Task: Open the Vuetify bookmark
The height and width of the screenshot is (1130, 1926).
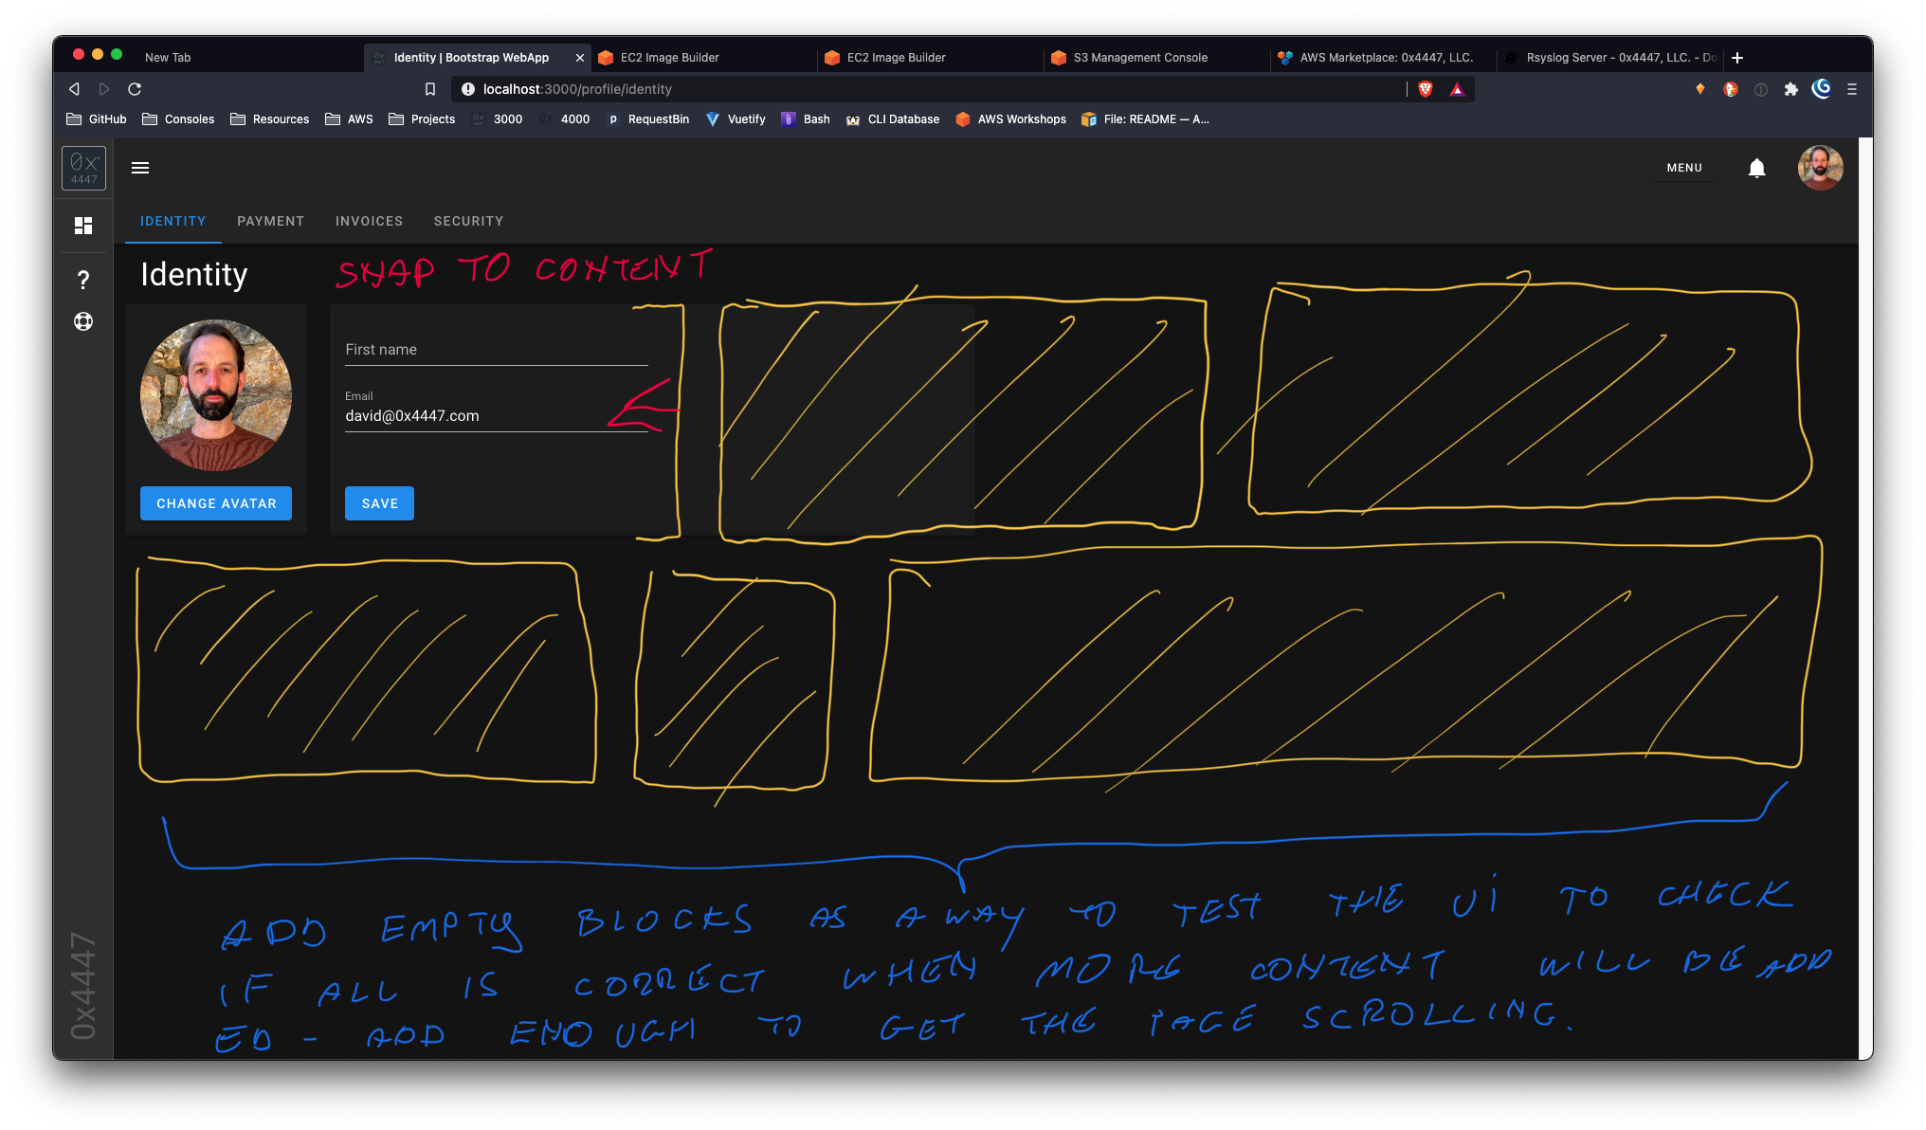Action: pos(736,119)
